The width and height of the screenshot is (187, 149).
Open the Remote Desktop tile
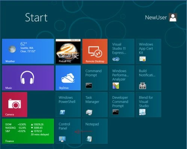[95, 51]
